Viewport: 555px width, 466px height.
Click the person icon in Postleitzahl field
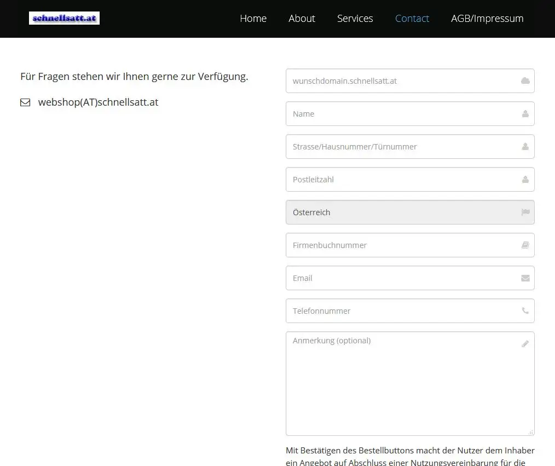525,180
